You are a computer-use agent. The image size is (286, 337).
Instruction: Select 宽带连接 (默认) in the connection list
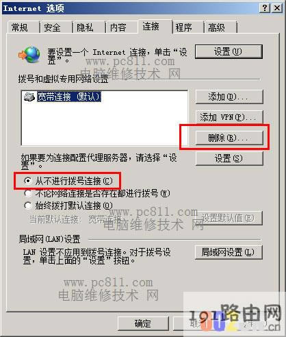click(68, 97)
